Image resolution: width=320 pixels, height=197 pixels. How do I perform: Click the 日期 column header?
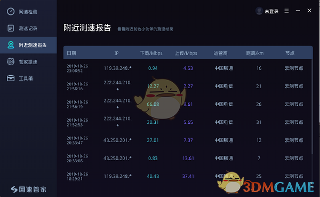click(71, 53)
